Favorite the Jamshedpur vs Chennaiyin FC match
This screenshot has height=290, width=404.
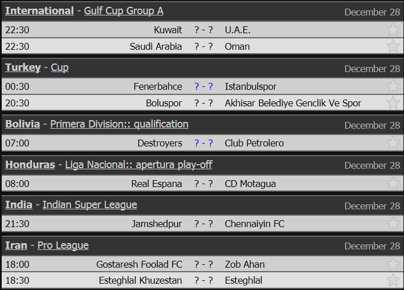tap(393, 224)
